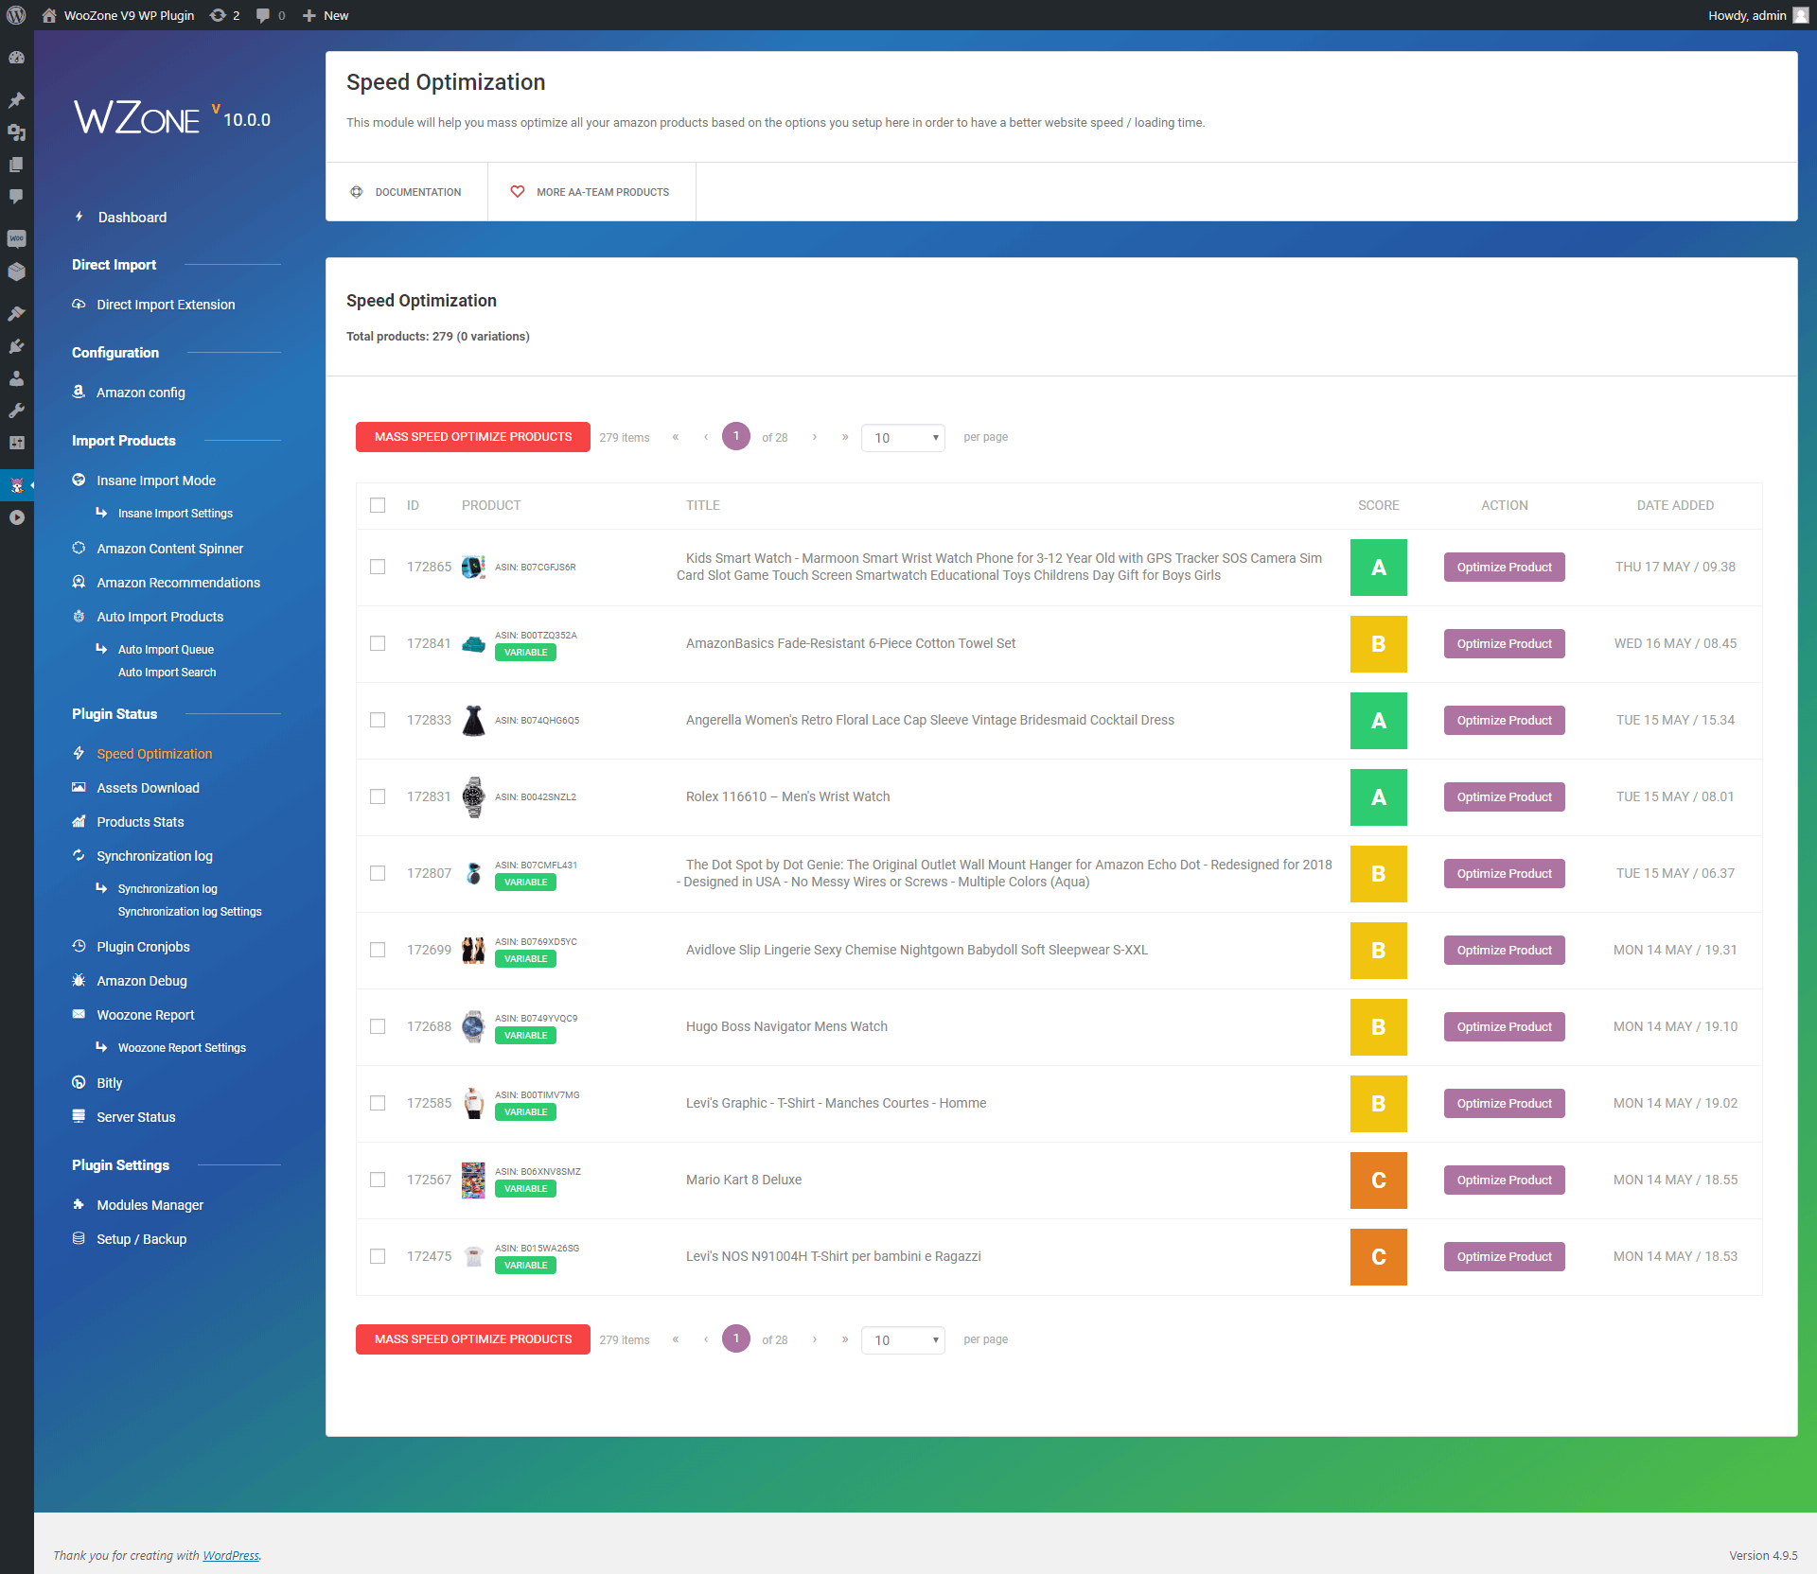This screenshot has width=1817, height=1574.
Task: Open the Appearance brush icon in sidebar
Action: (x=16, y=313)
